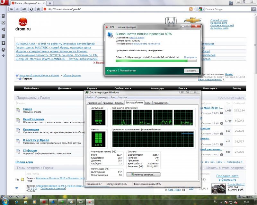
Task: Open Windows Explorer folder on taskbar
Action: pyautogui.click(x=25, y=202)
